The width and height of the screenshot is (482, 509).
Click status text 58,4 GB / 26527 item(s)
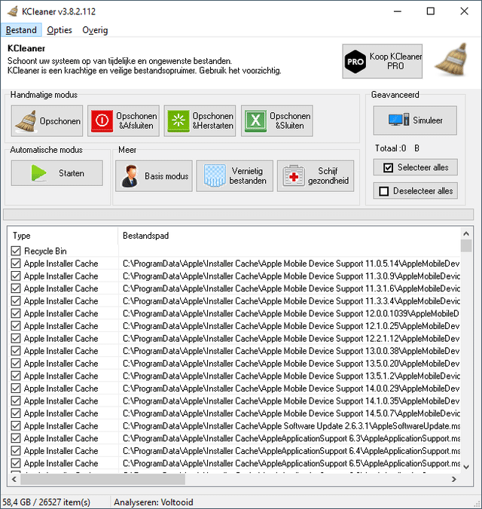[x=47, y=502]
